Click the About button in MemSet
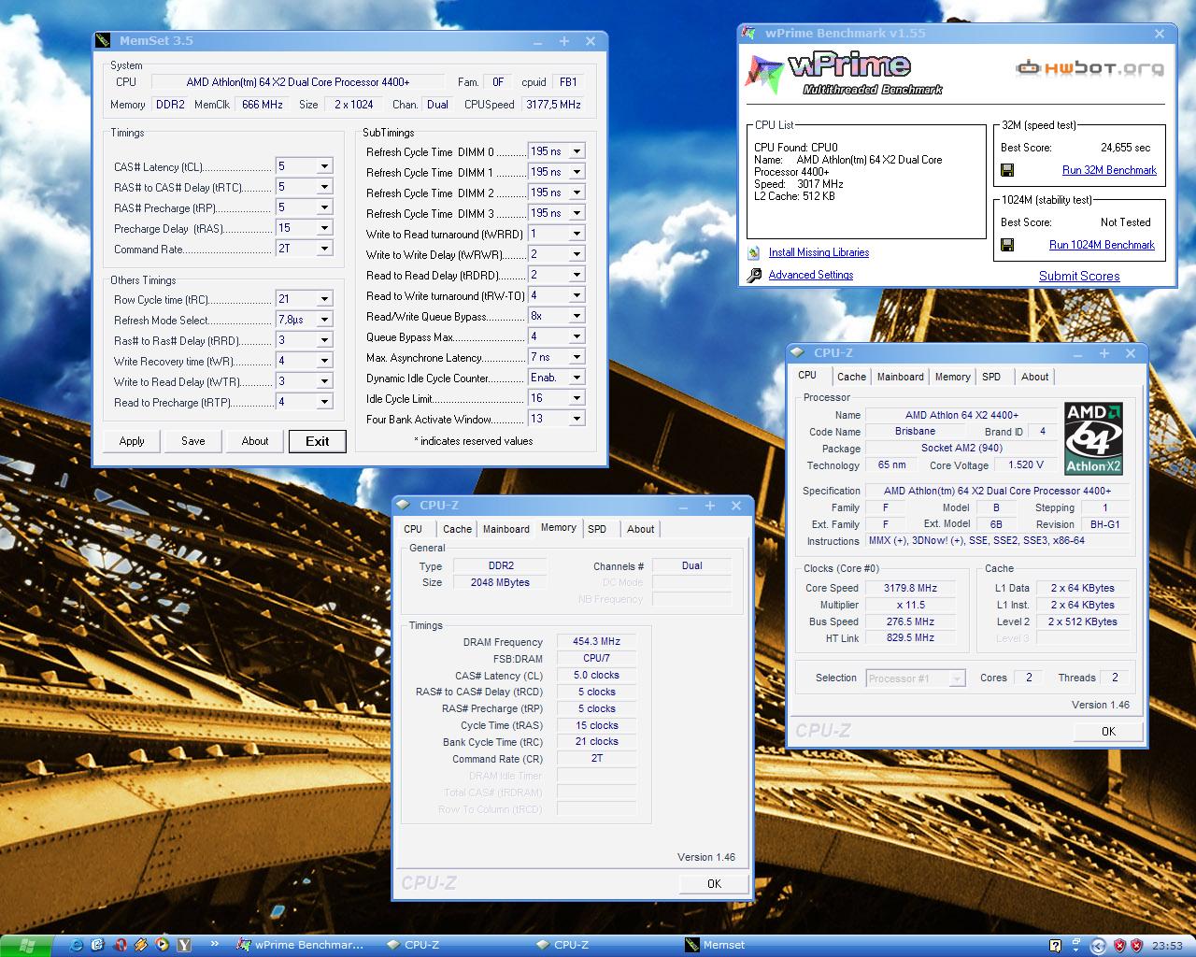 click(x=255, y=441)
